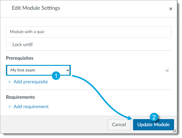Screen dimensions: 182x138
Task: Open the My first exam prerequisite dropdown
Action: pos(38,70)
